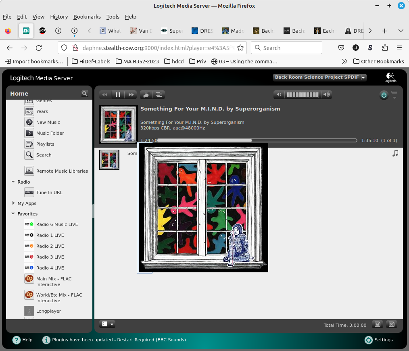Open the View menu
The height and width of the screenshot is (351, 409).
pos(38,17)
